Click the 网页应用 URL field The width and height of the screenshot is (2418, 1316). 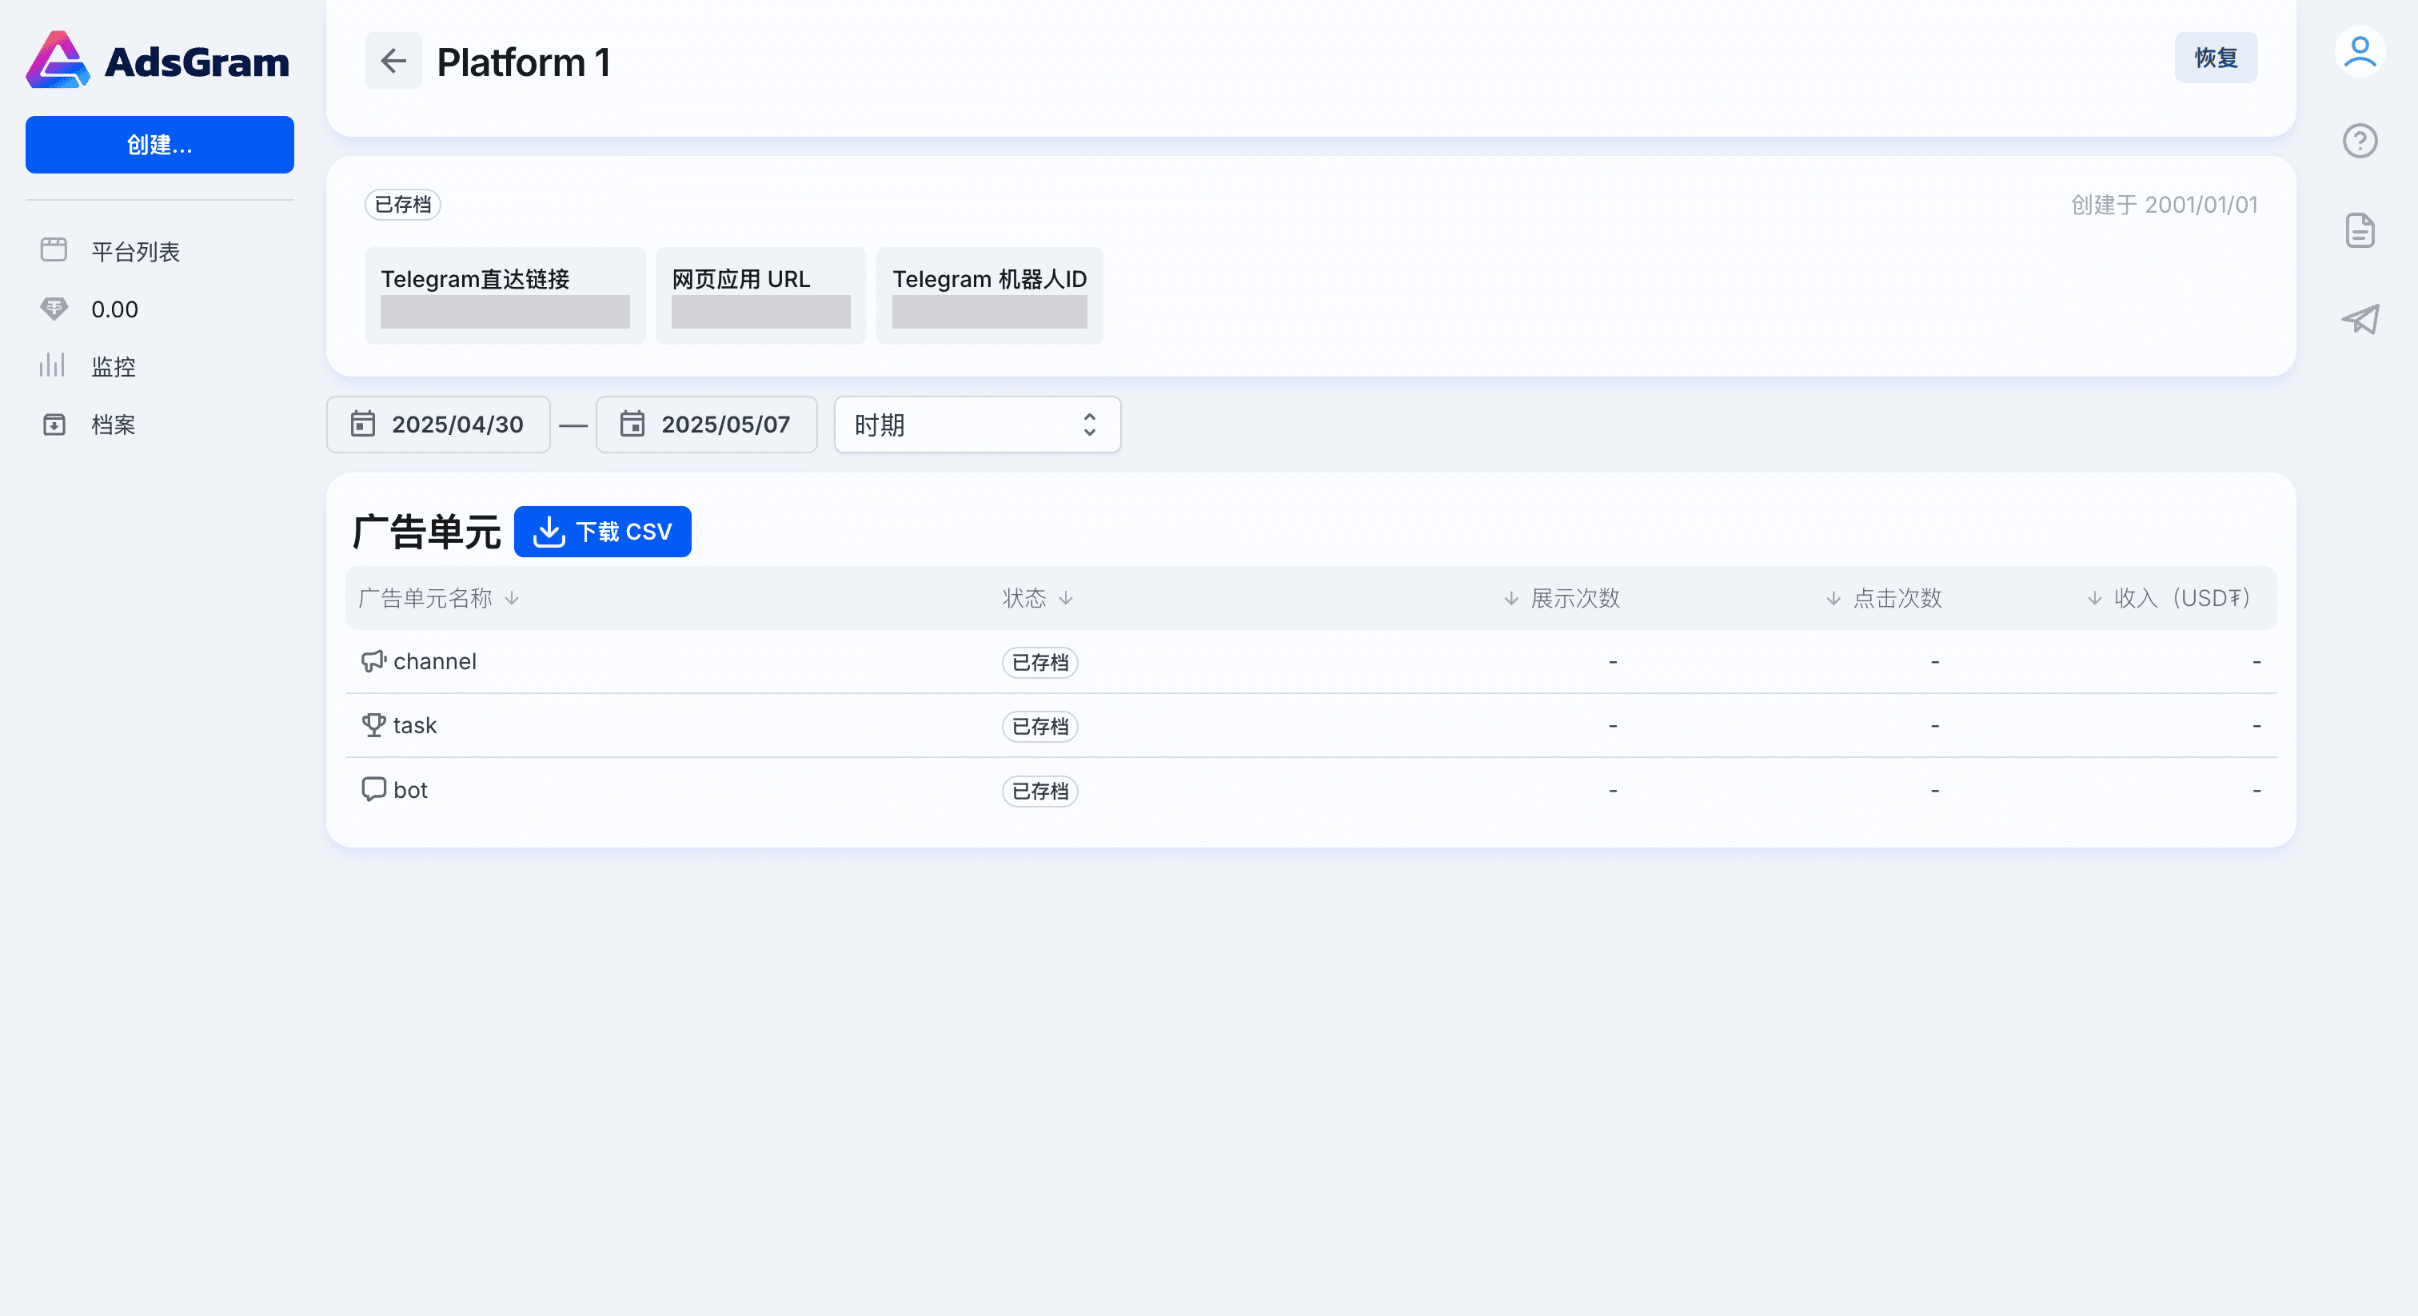760,296
